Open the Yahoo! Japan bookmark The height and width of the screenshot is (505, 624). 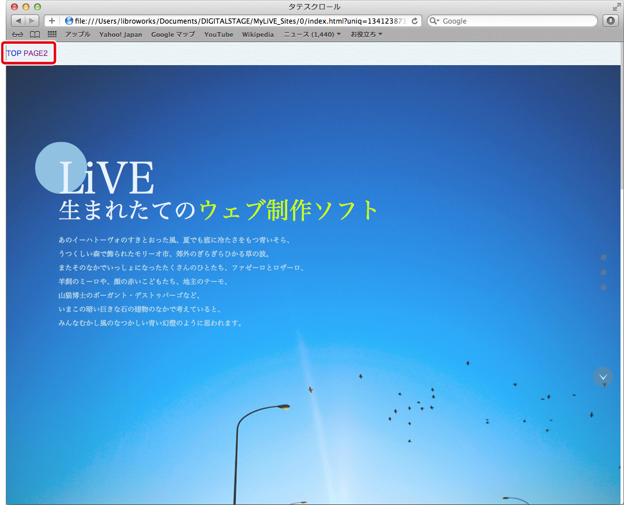[121, 35]
